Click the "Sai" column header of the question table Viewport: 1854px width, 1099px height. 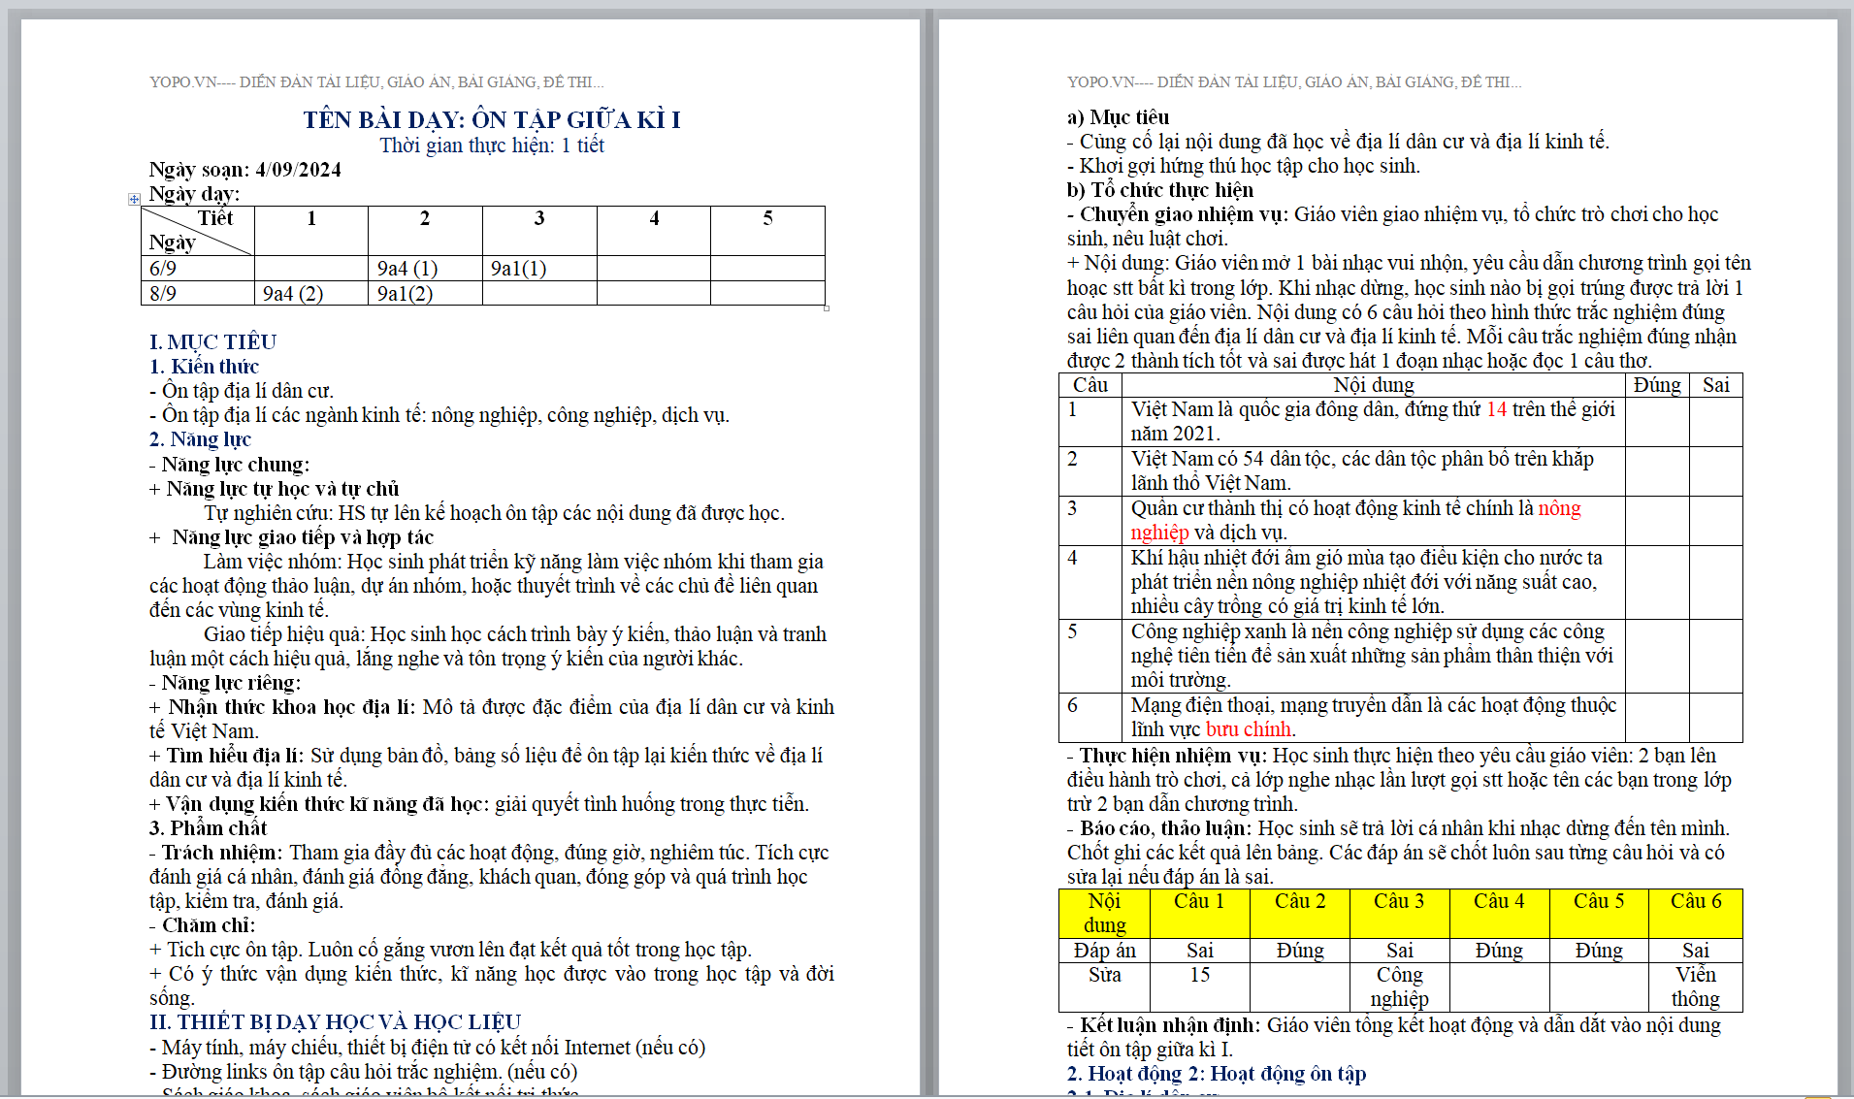point(1716,385)
